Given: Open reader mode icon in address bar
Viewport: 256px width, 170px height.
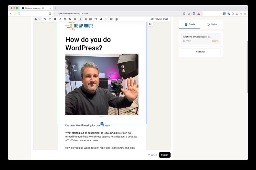Looking at the screenshot, I should (x=184, y=14).
